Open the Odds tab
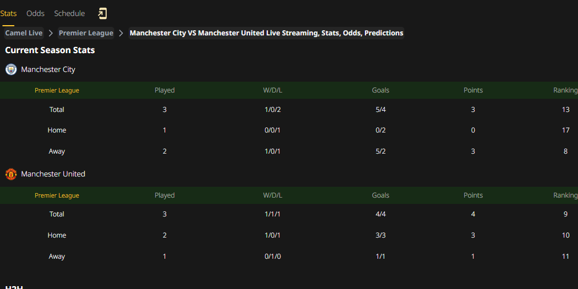This screenshot has width=578, height=289. 35,14
